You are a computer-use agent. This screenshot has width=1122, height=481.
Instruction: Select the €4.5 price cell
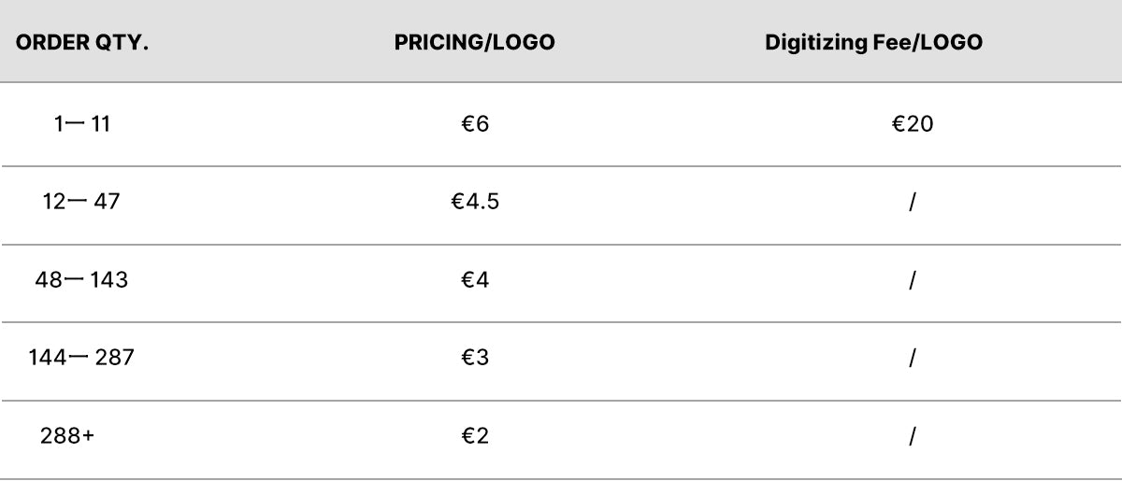click(x=474, y=201)
